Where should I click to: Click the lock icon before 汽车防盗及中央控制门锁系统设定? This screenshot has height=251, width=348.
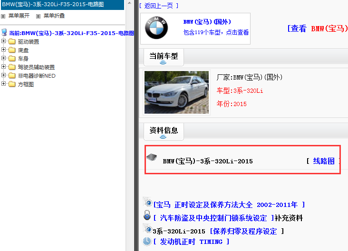[x=147, y=215]
